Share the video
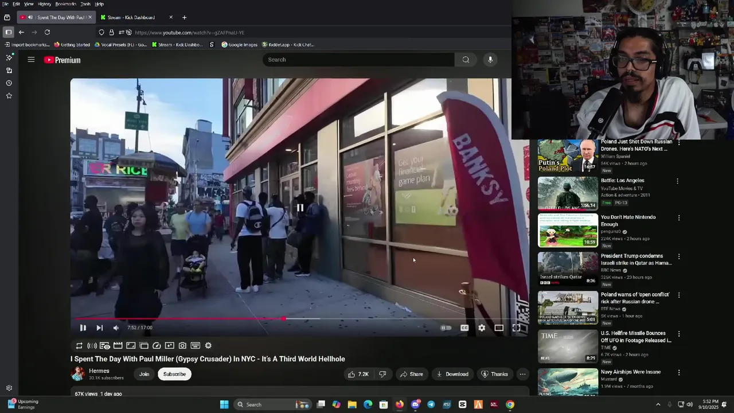Screen dimensions: 734x413 coord(411,374)
